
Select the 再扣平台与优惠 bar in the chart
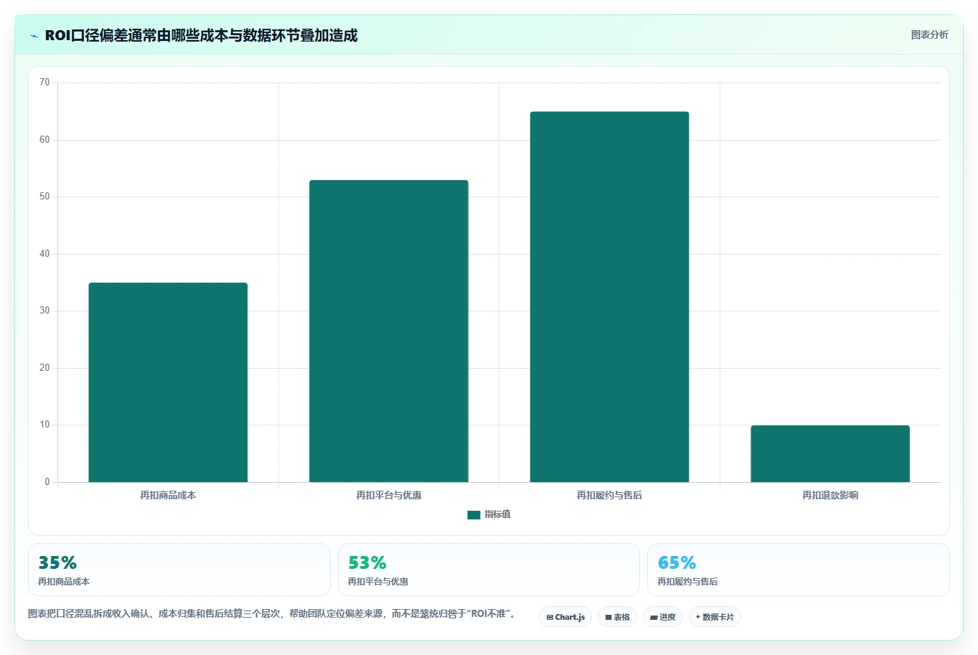389,331
